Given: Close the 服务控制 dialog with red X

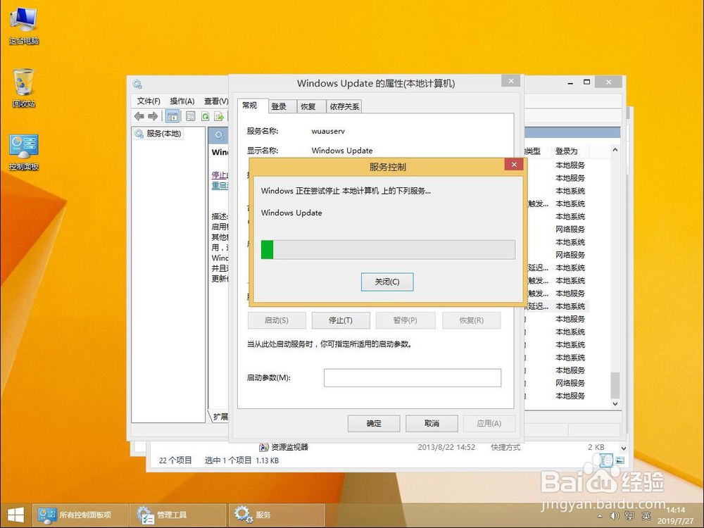Looking at the screenshot, I should 514,164.
